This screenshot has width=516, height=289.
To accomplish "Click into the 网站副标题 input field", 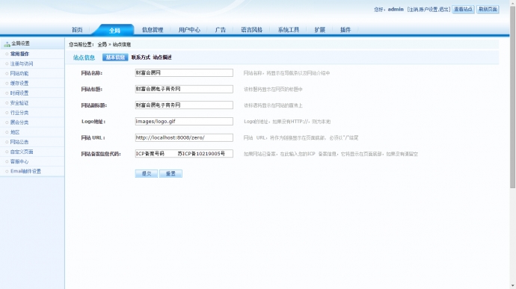I will (x=184, y=105).
